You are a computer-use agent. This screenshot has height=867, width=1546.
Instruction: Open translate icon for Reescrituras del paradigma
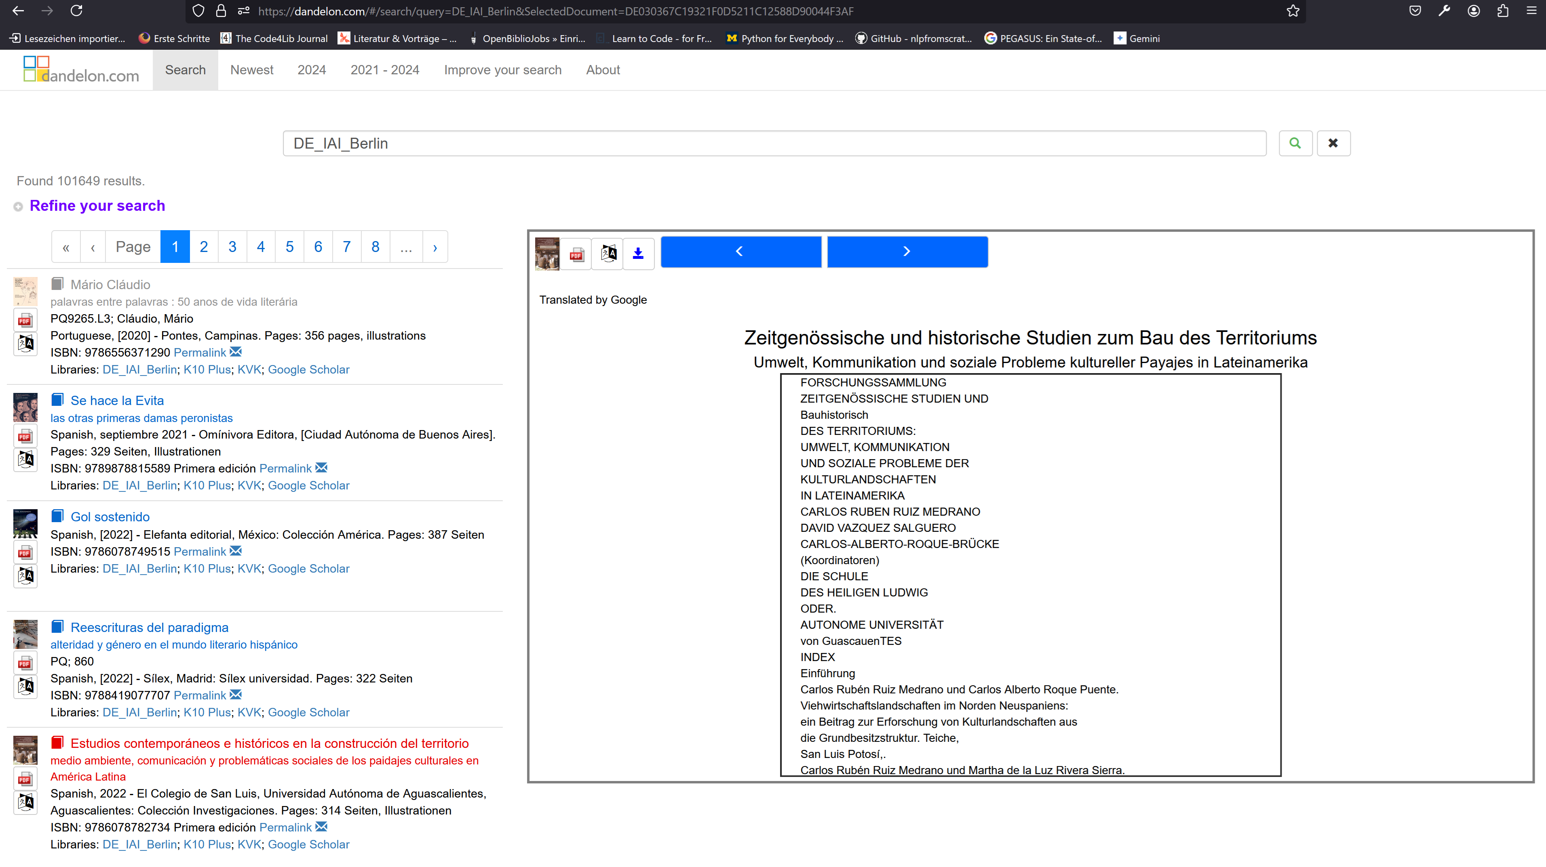tap(25, 686)
